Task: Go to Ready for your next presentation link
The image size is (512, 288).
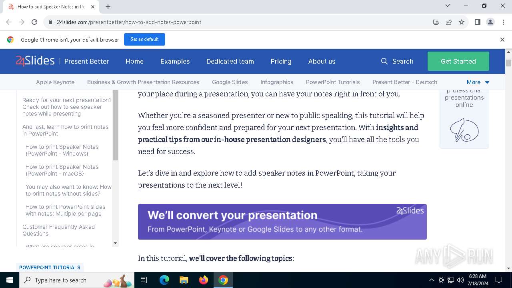Action: (67, 107)
